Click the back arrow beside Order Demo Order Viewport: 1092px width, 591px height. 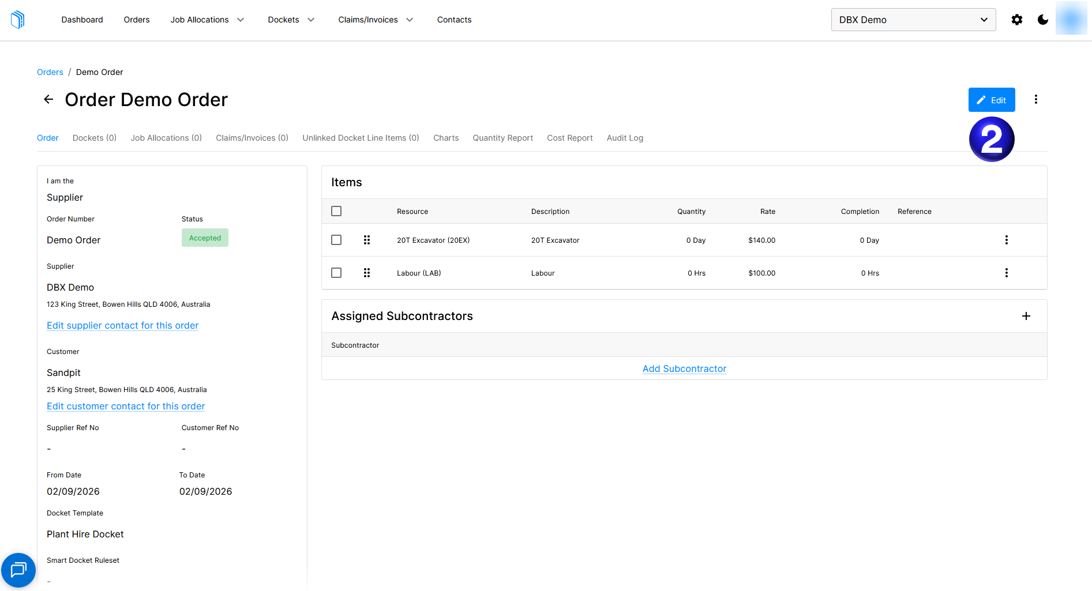point(48,99)
